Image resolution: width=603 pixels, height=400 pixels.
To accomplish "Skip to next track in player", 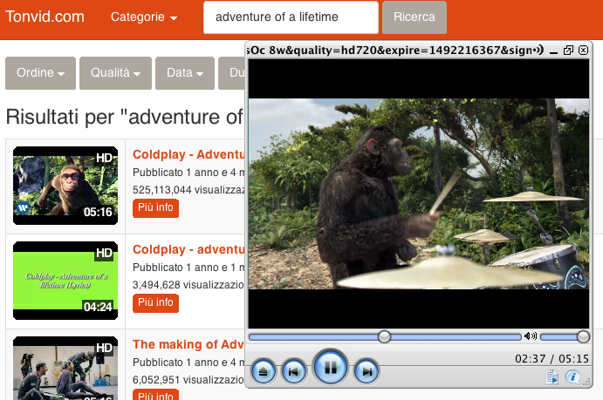I will [x=367, y=371].
